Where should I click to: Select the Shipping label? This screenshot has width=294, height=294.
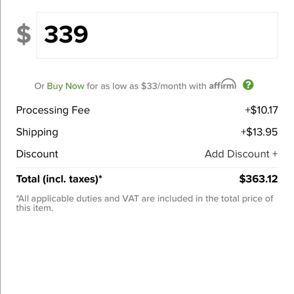click(37, 132)
